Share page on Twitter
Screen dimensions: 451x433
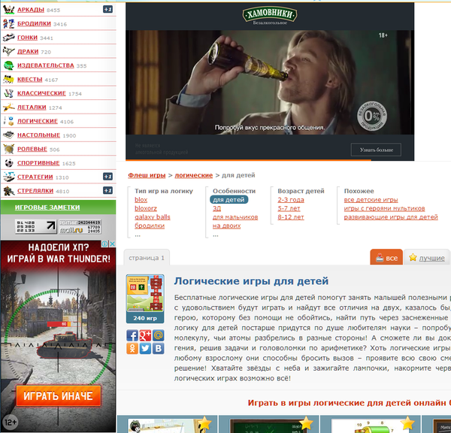pyautogui.click(x=145, y=348)
